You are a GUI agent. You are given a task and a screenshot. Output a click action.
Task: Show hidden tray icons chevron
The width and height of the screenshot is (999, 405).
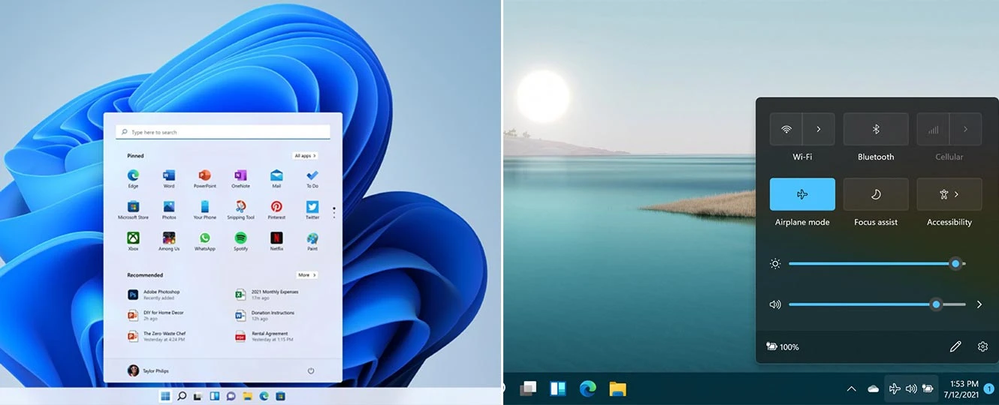[851, 388]
